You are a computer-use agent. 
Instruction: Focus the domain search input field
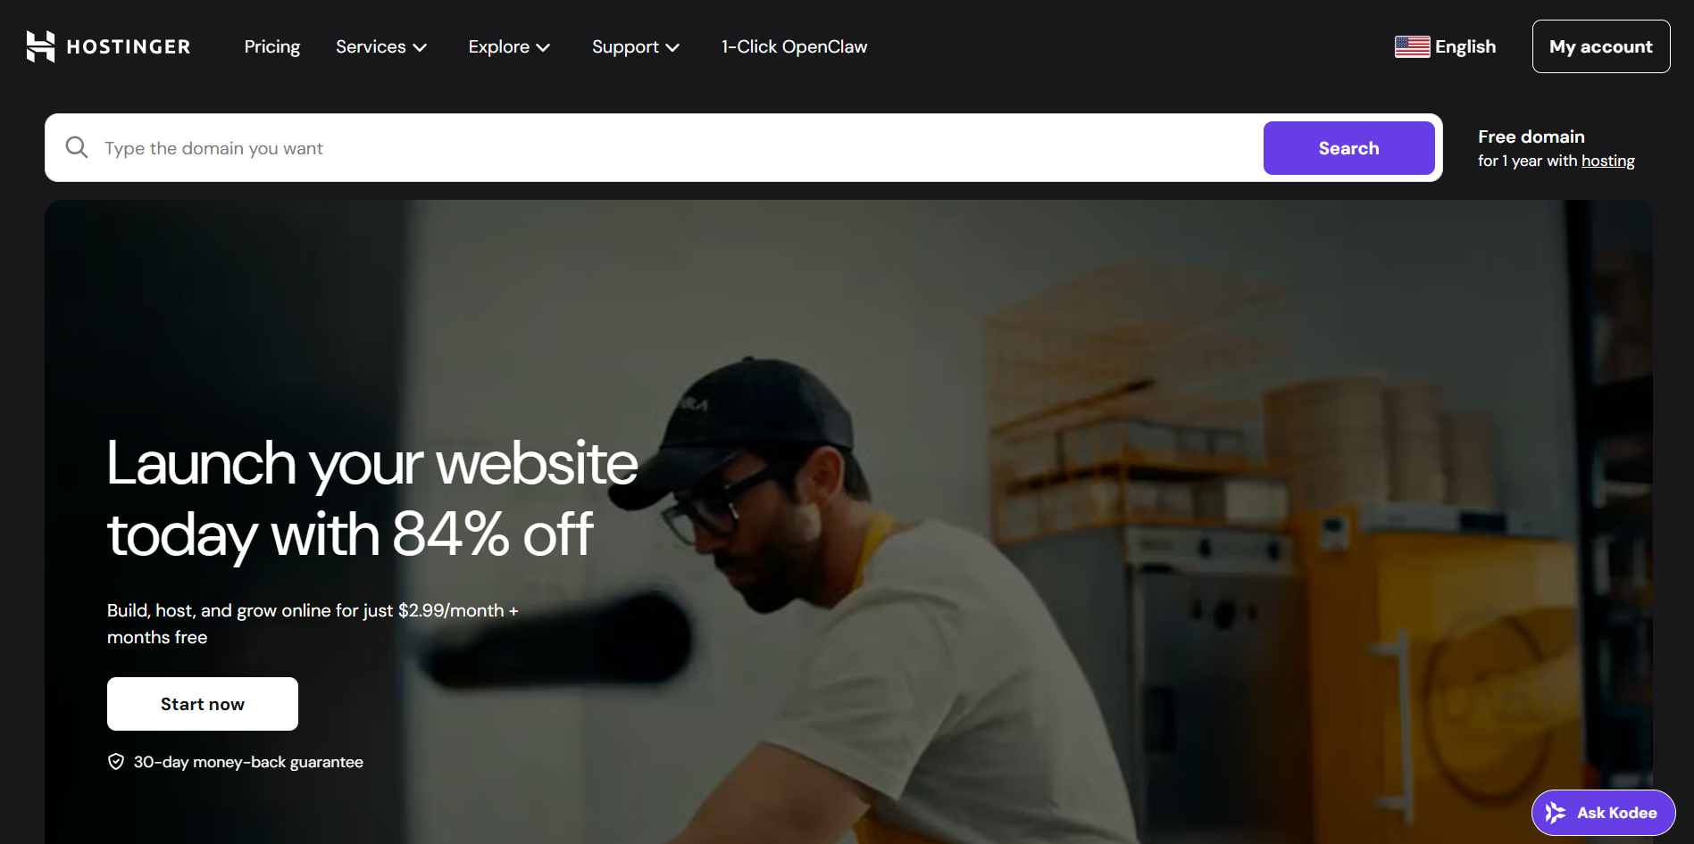(679, 148)
